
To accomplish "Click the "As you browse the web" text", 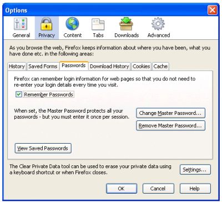I will [x=110, y=50].
